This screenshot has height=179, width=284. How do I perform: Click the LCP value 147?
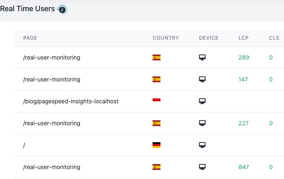(243, 79)
